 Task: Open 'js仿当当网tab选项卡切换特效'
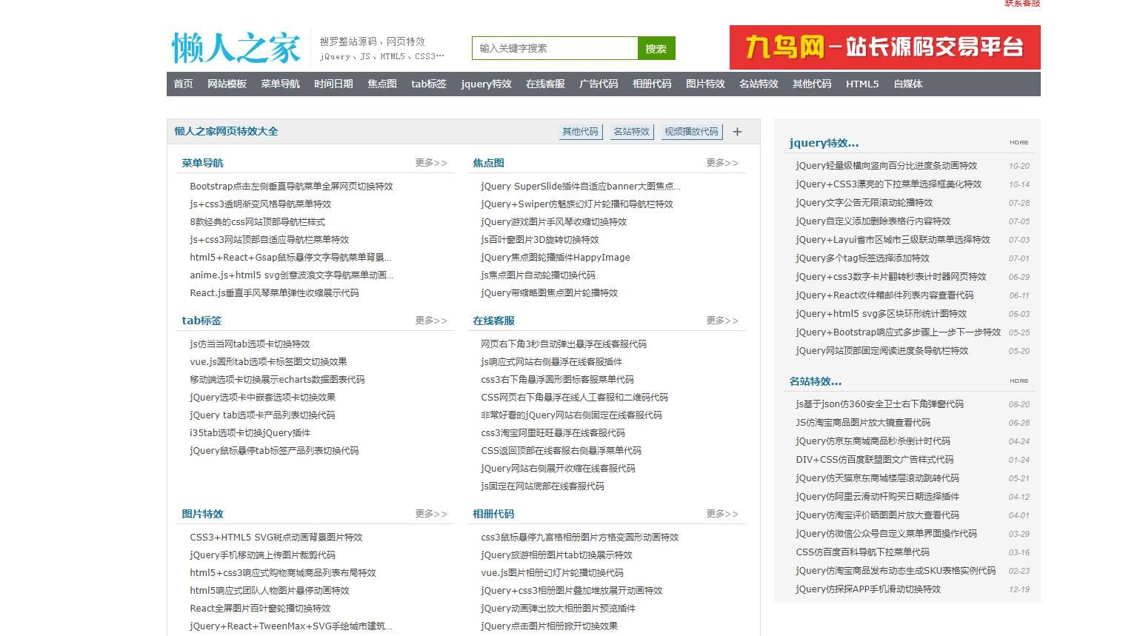tap(250, 344)
